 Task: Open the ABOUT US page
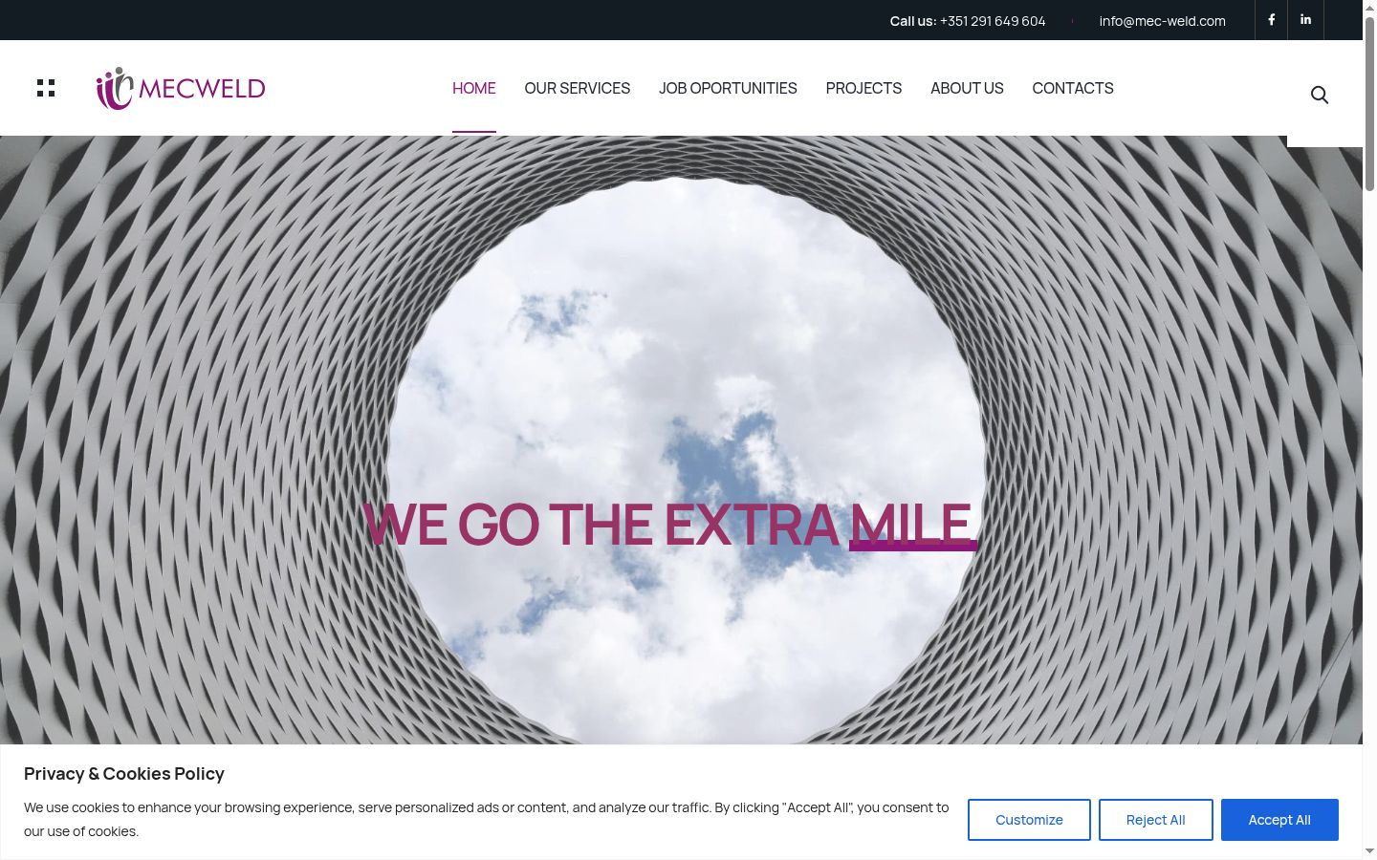(x=967, y=88)
